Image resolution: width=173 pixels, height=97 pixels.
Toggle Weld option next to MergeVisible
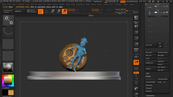[159, 82]
